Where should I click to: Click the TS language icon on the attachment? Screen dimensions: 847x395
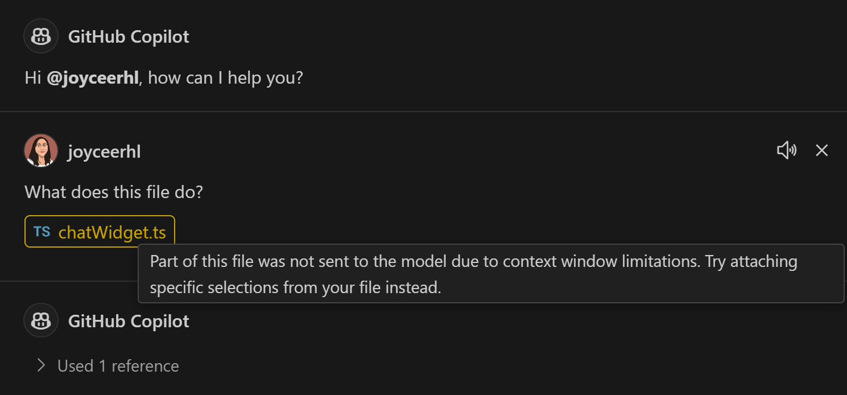point(42,231)
